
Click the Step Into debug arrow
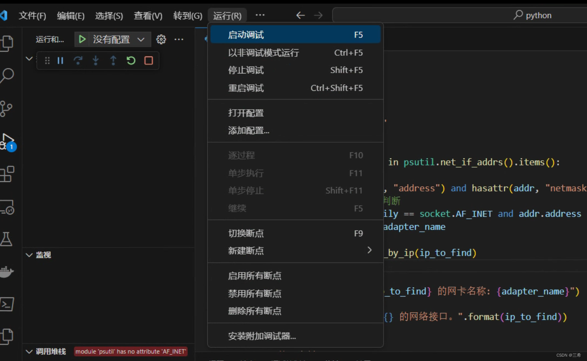click(96, 61)
